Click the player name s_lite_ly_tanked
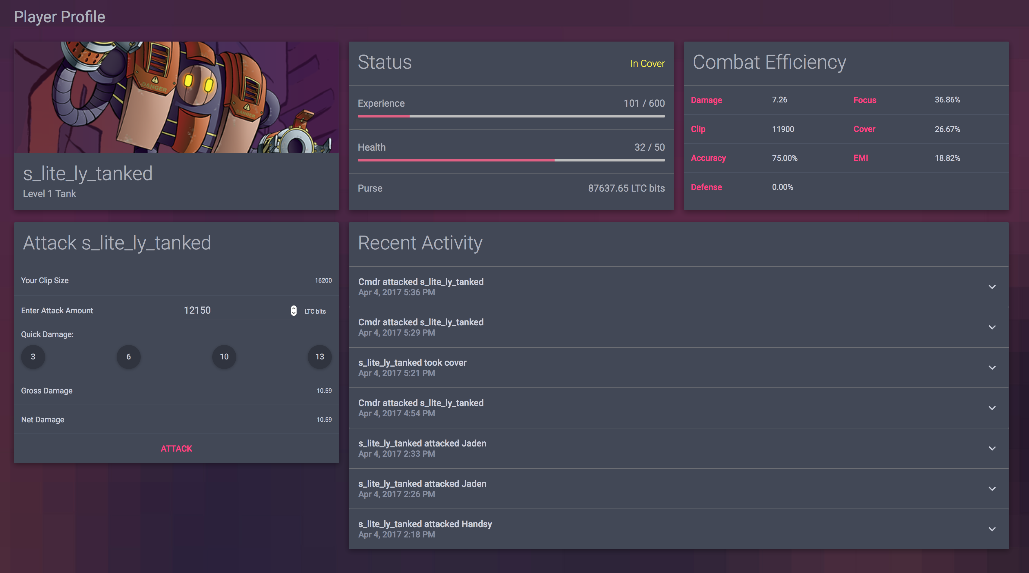1029x573 pixels. (x=87, y=173)
